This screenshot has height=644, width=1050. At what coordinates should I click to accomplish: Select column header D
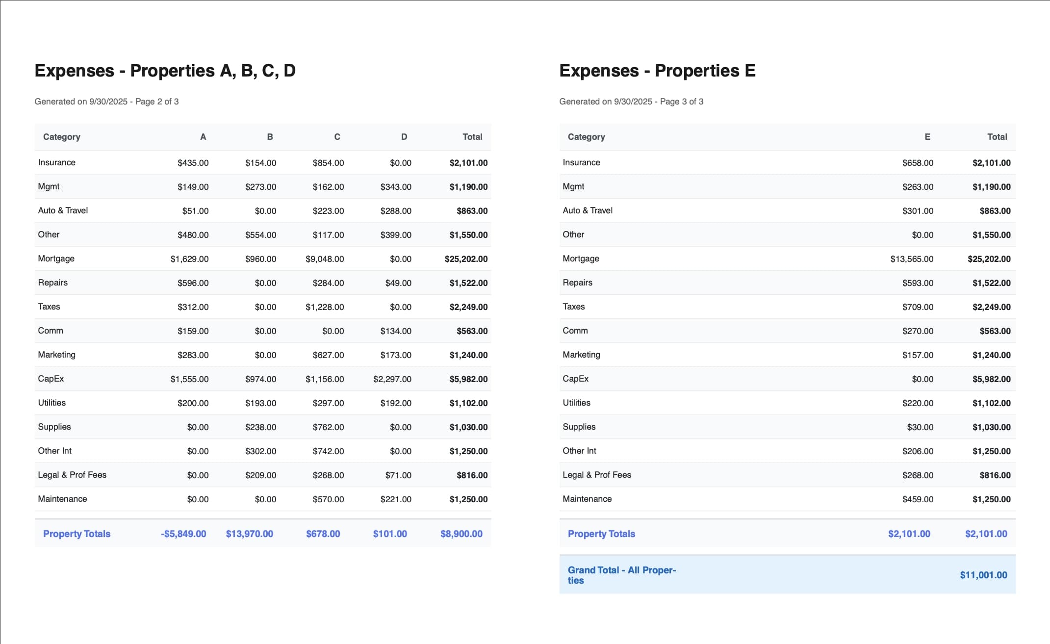404,137
